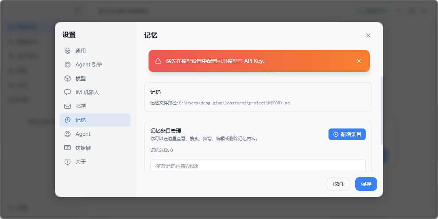This screenshot has width=438, height=219.
Task: Click the blue 保存 button
Action: pyautogui.click(x=366, y=184)
